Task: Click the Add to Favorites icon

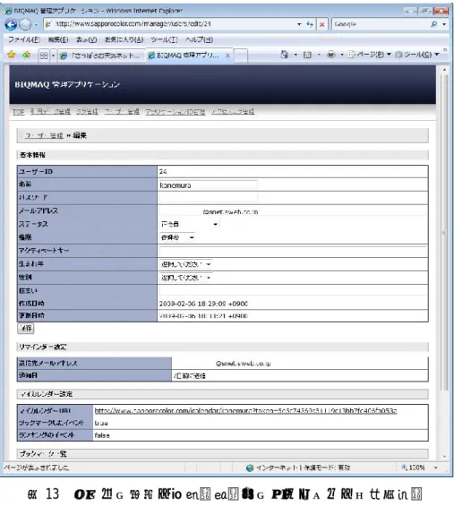Action: coord(26,55)
